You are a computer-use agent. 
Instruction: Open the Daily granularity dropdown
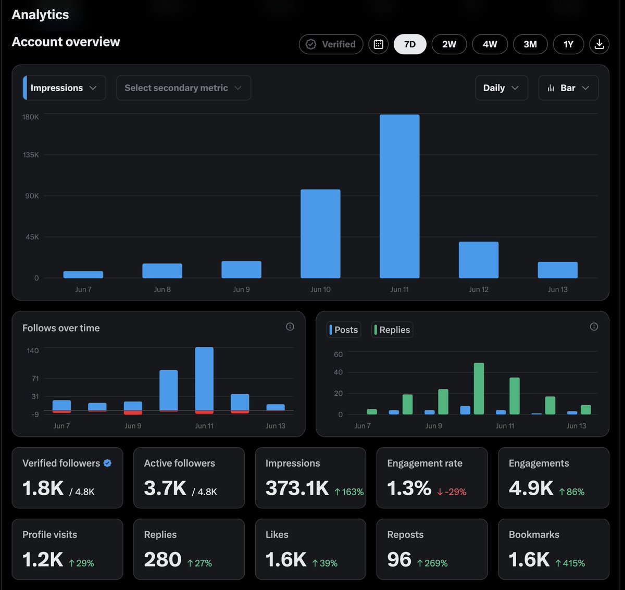pos(502,88)
